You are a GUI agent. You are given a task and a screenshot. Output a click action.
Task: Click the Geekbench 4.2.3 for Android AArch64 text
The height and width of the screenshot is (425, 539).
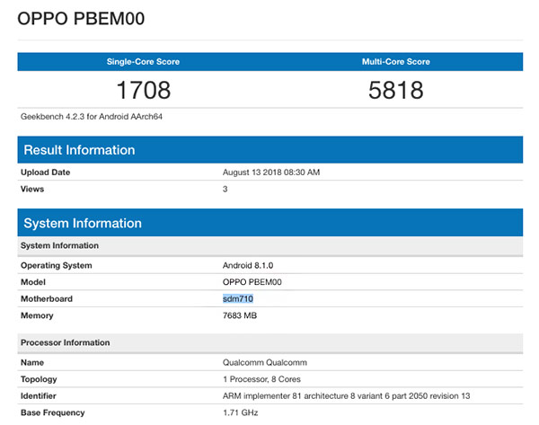[x=92, y=117]
